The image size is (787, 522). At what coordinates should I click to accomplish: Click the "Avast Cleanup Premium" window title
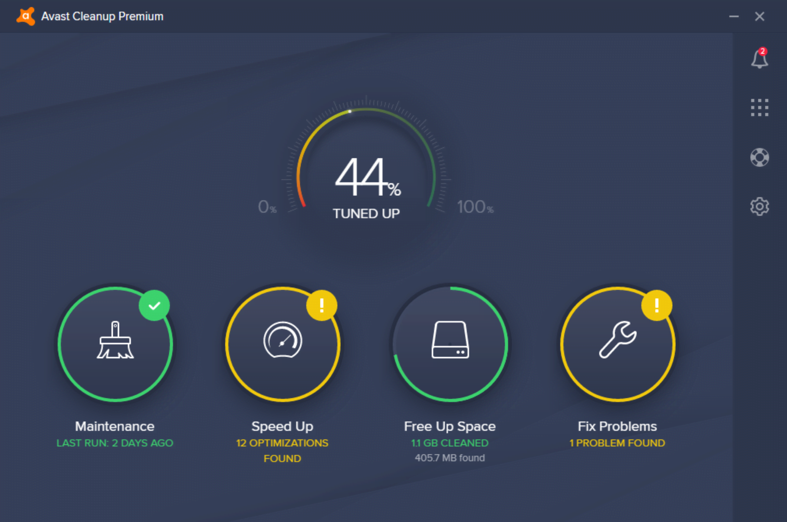point(102,17)
